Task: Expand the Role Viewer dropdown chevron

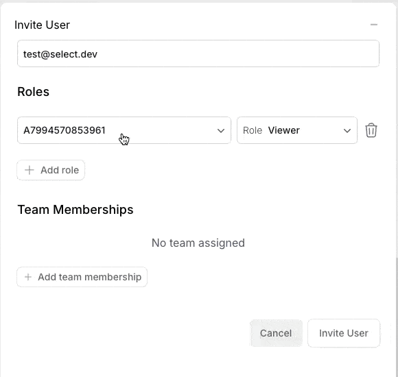Action: [x=347, y=131]
